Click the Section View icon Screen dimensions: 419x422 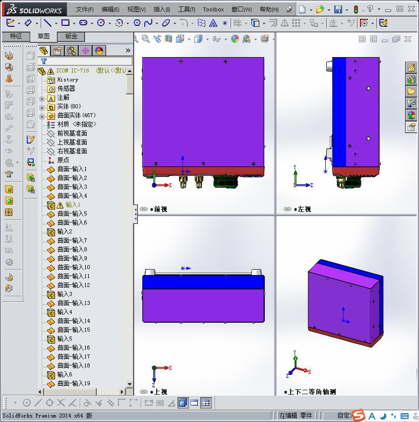pos(168,39)
